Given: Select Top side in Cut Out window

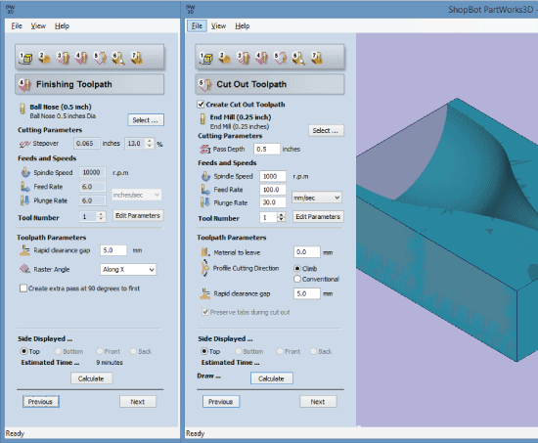Looking at the screenshot, I should [204, 351].
